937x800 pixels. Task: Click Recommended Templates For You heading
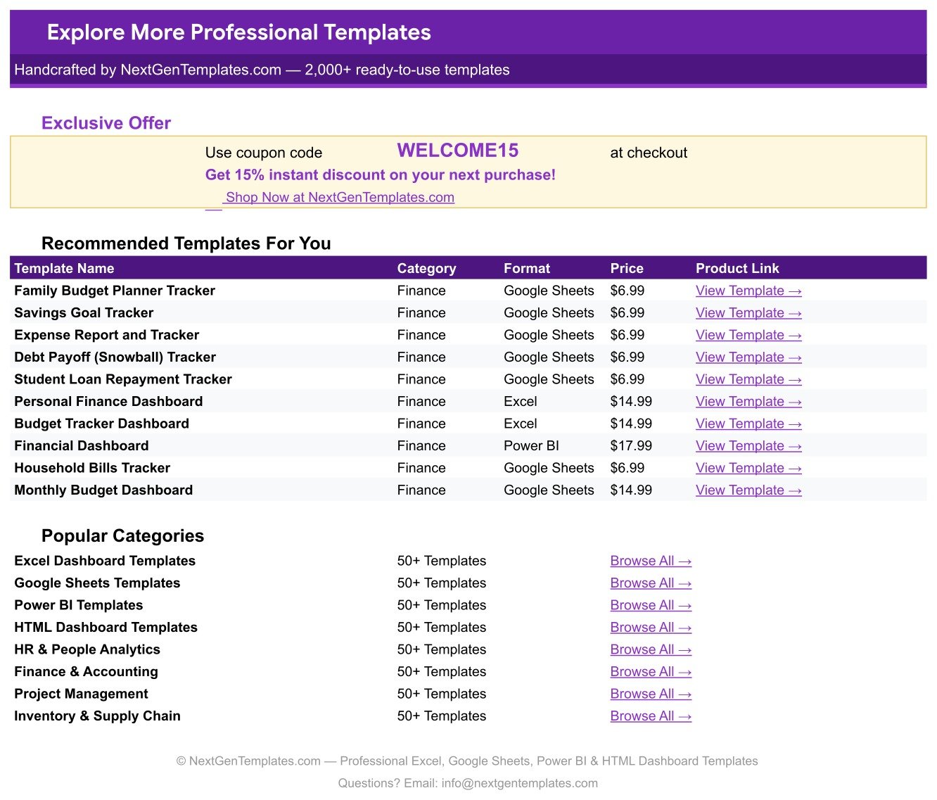[x=186, y=243]
